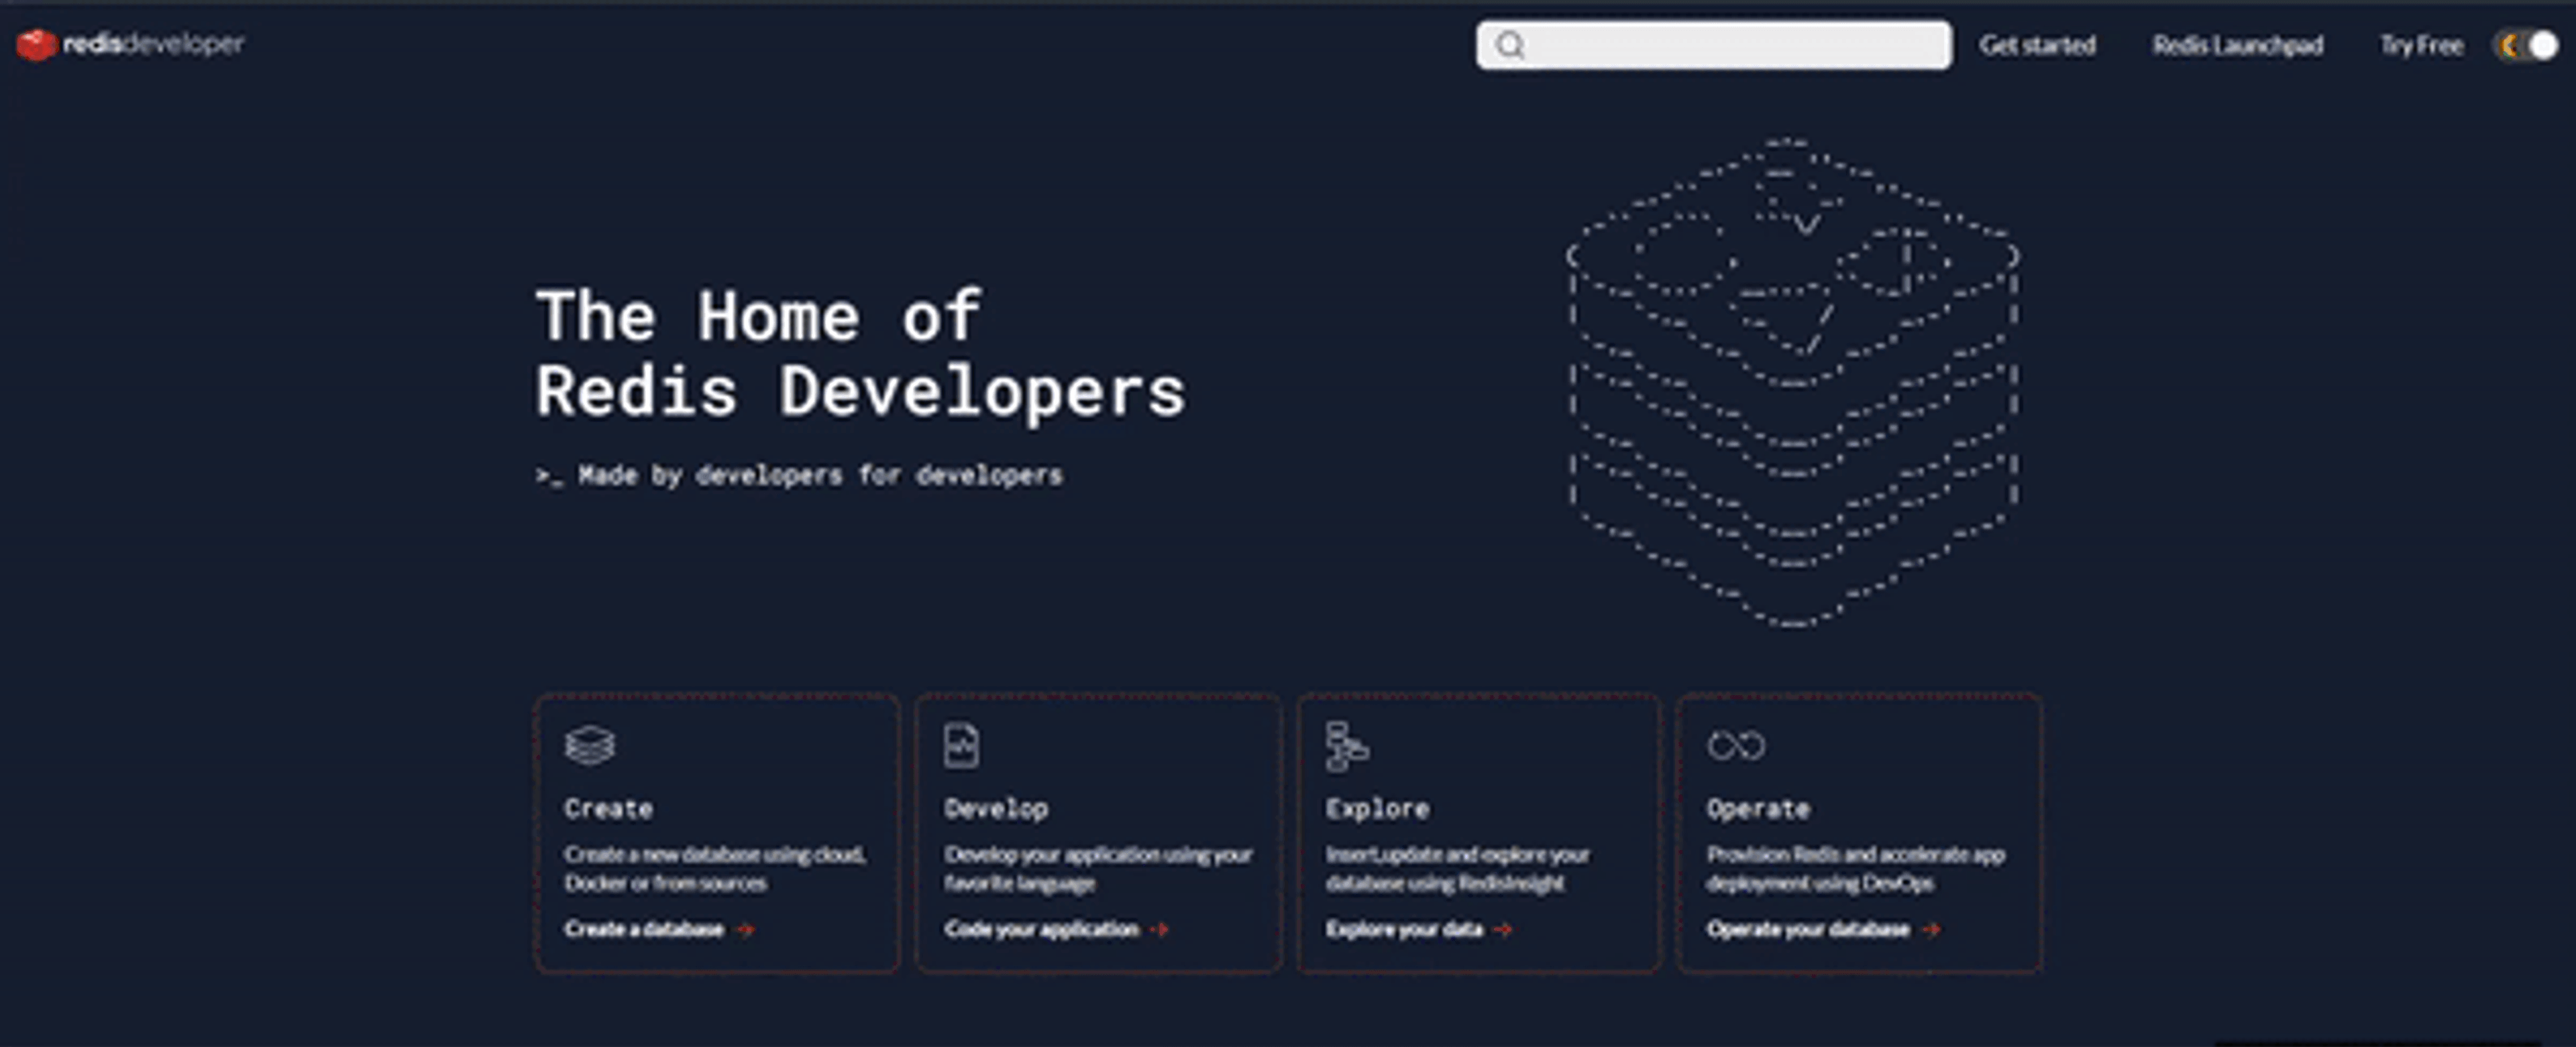Click Explore your data link
2576x1047 pixels.
coord(1403,930)
